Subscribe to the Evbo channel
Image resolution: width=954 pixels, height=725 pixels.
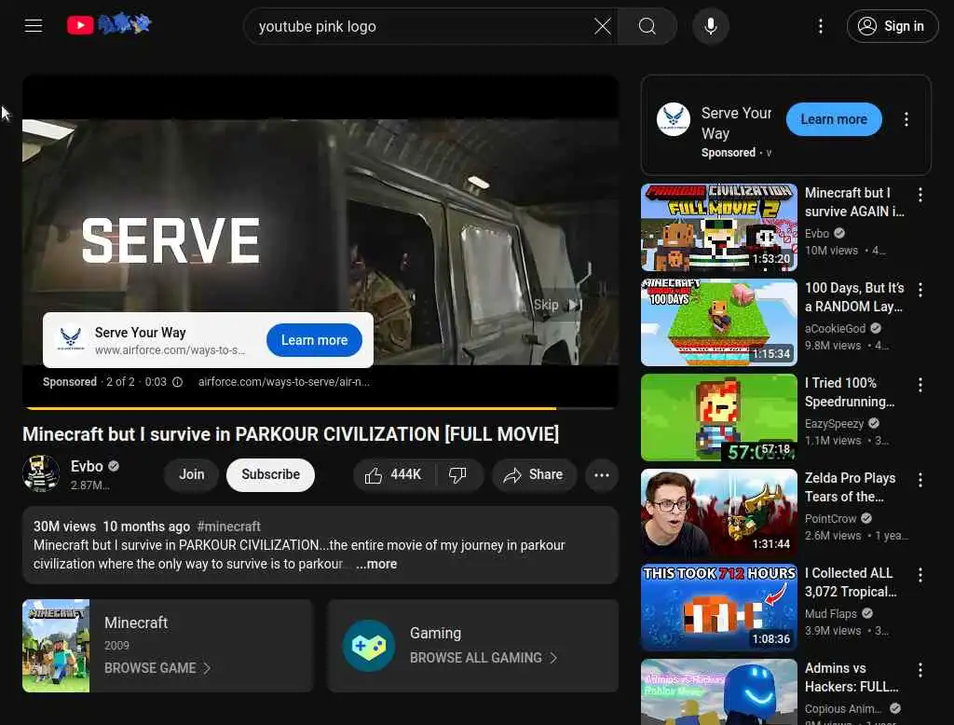(271, 475)
